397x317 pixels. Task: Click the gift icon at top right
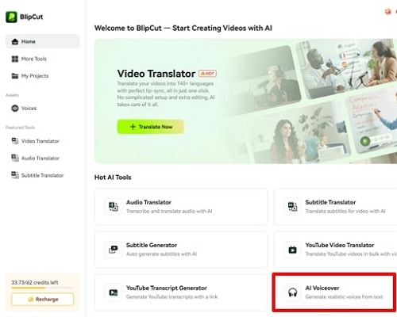[388, 12]
